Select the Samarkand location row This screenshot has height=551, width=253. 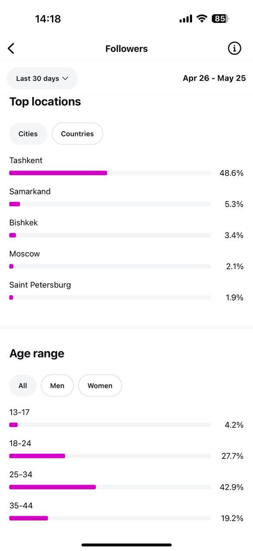[126, 198]
